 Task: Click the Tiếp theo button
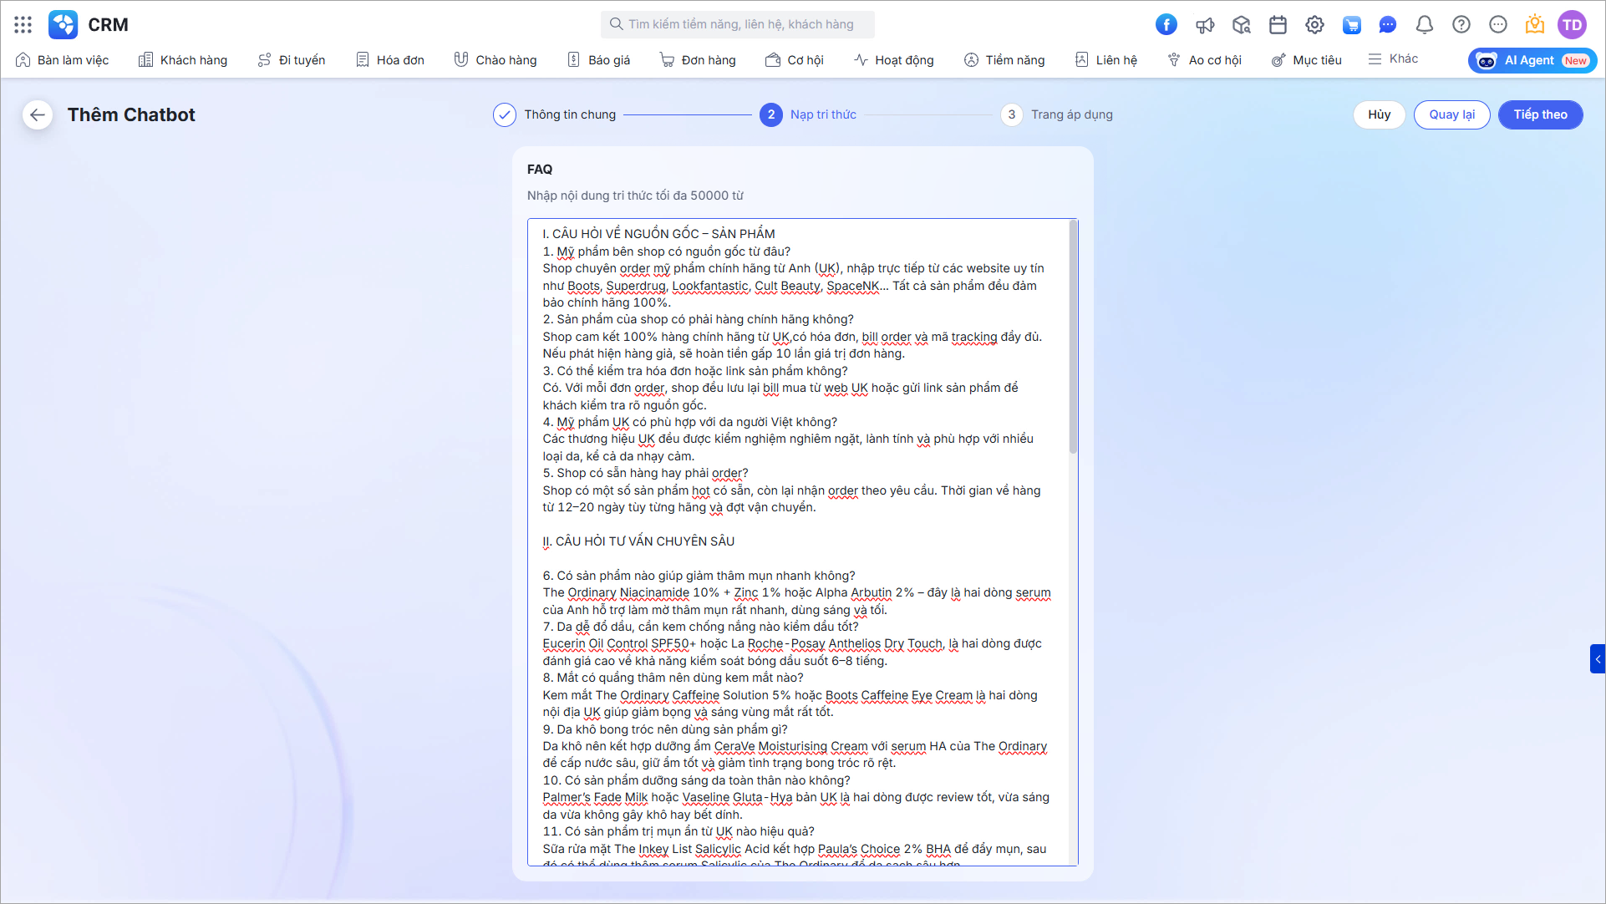[1540, 114]
